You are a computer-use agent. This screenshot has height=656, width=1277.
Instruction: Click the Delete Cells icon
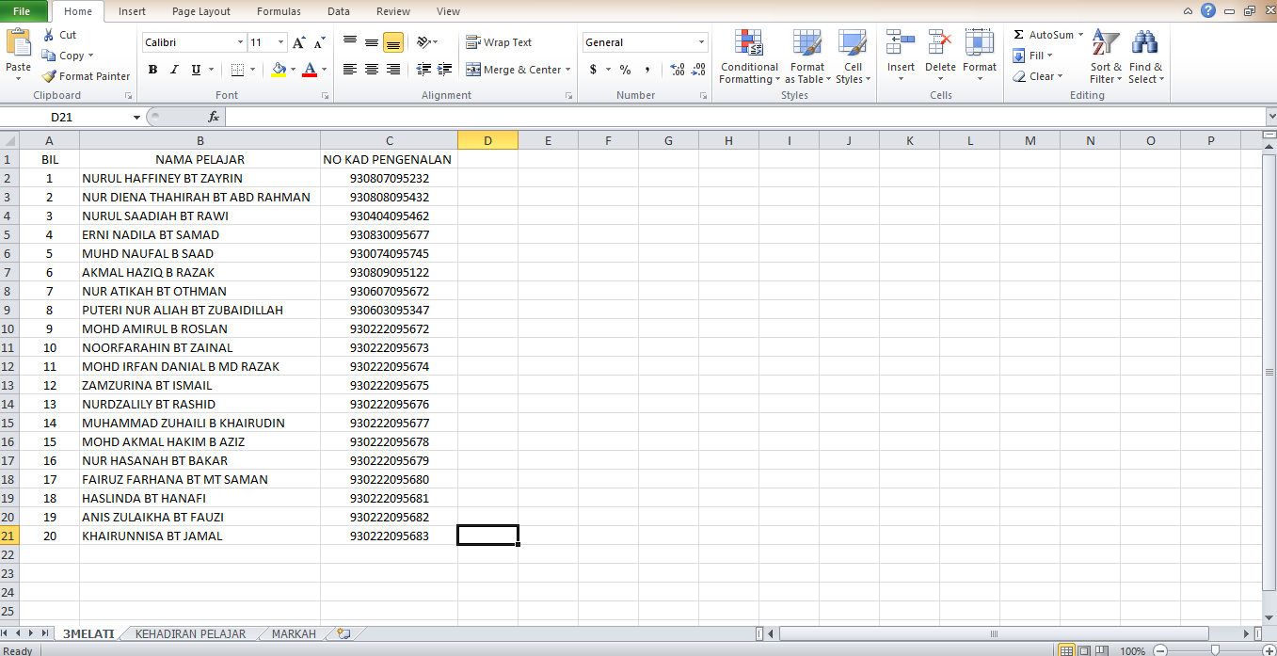(940, 43)
